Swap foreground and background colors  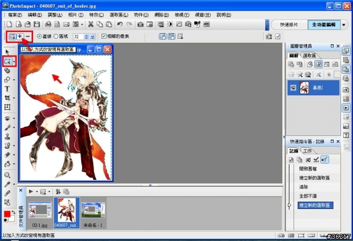point(13,212)
